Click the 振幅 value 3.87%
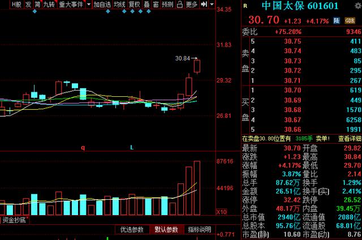This screenshot has width=362, height=240. [291, 174]
